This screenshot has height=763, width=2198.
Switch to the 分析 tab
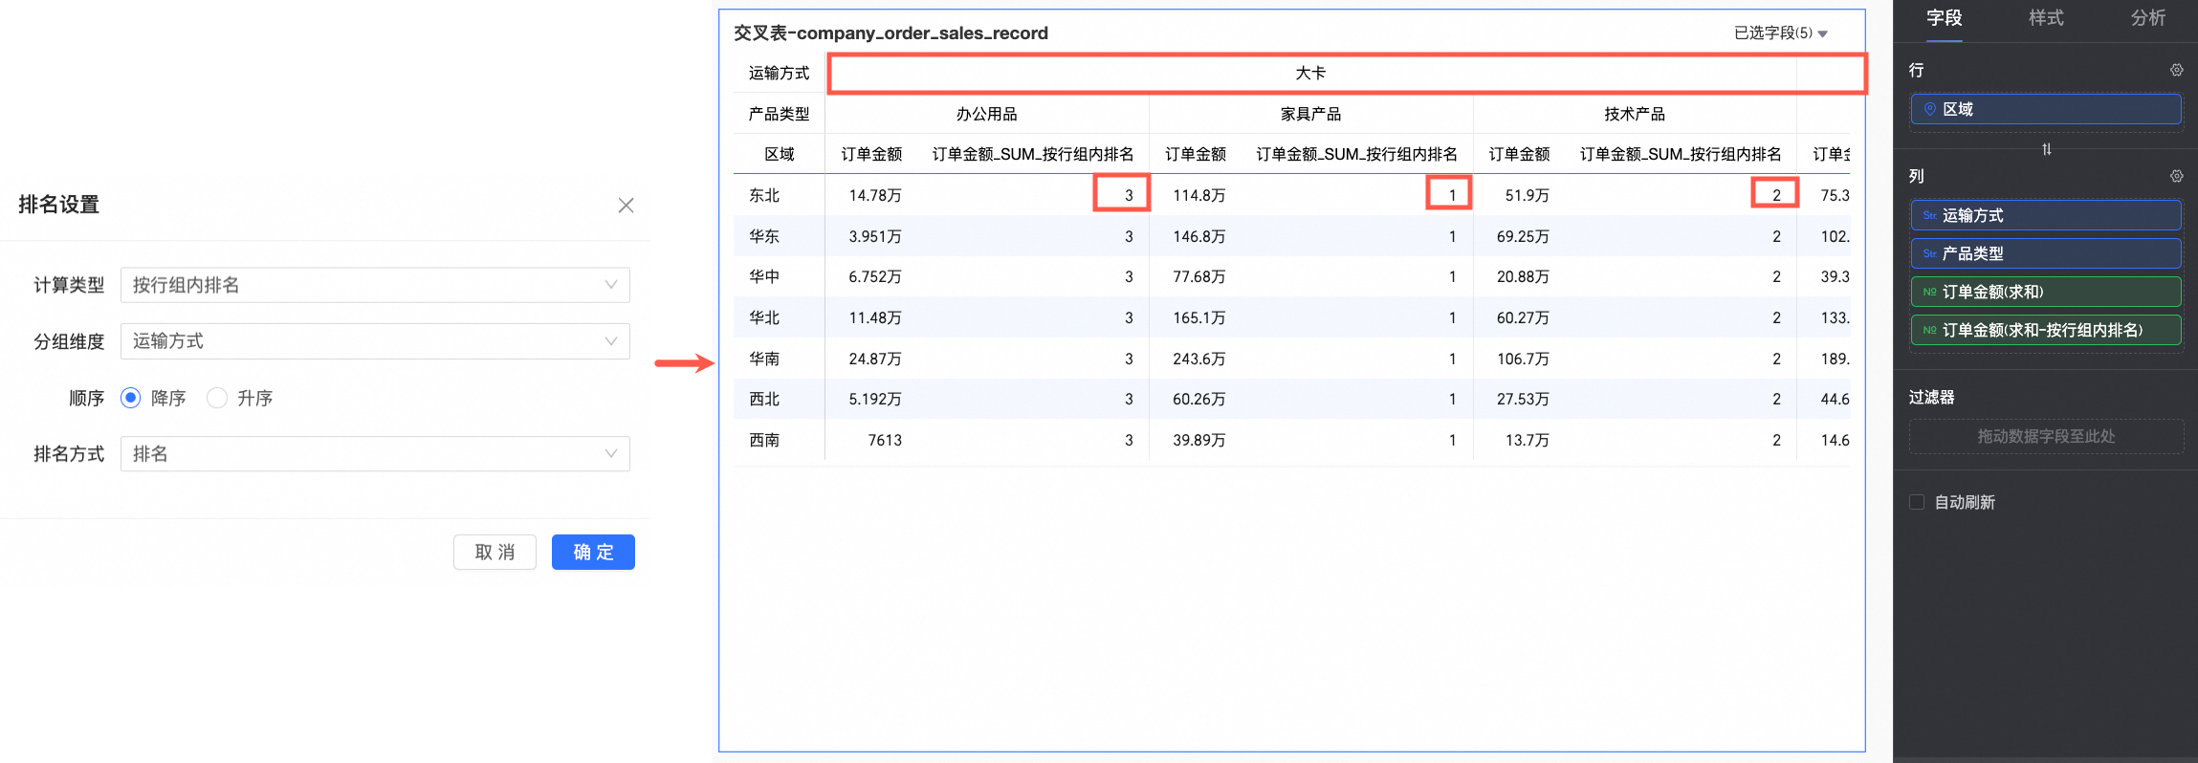click(x=2147, y=18)
